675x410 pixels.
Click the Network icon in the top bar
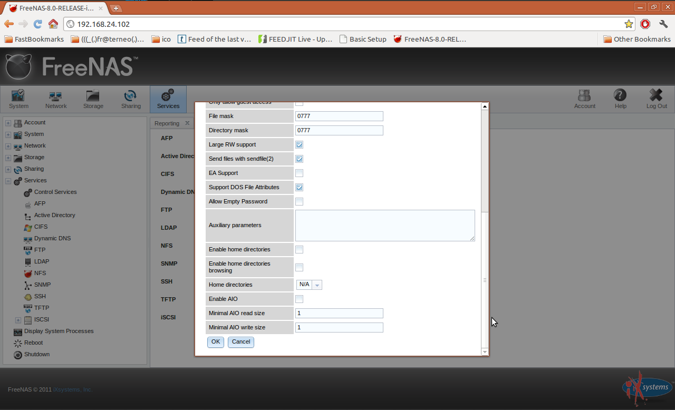tap(55, 99)
